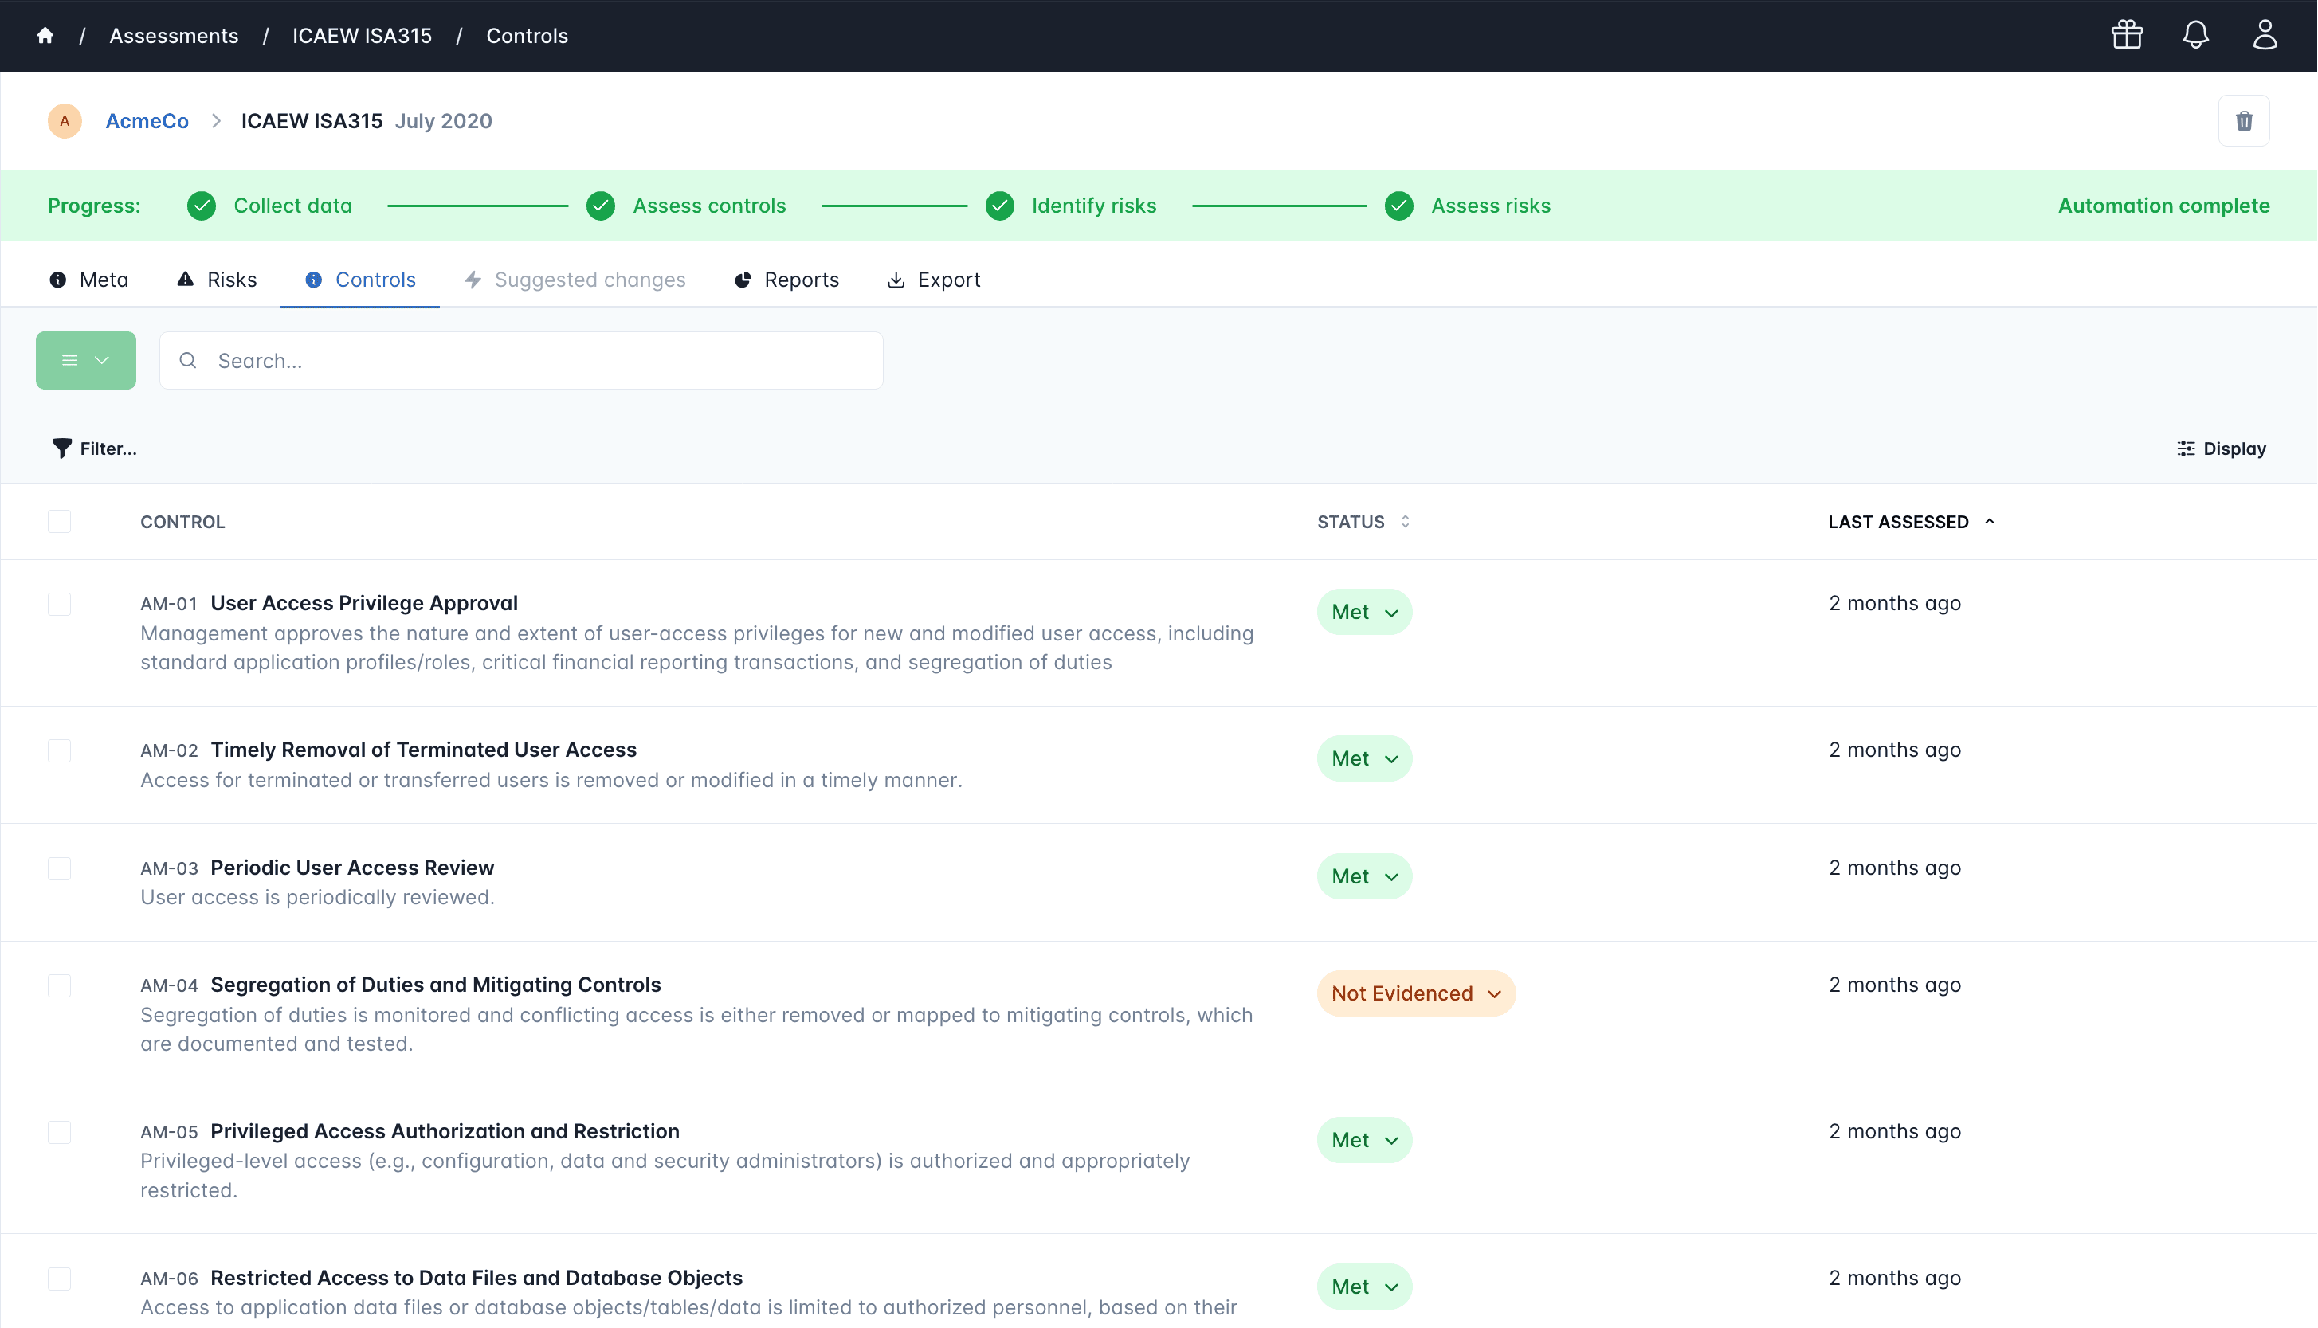Image resolution: width=2318 pixels, height=1328 pixels.
Task: Go to Assessments breadcrumb link
Action: pos(174,36)
